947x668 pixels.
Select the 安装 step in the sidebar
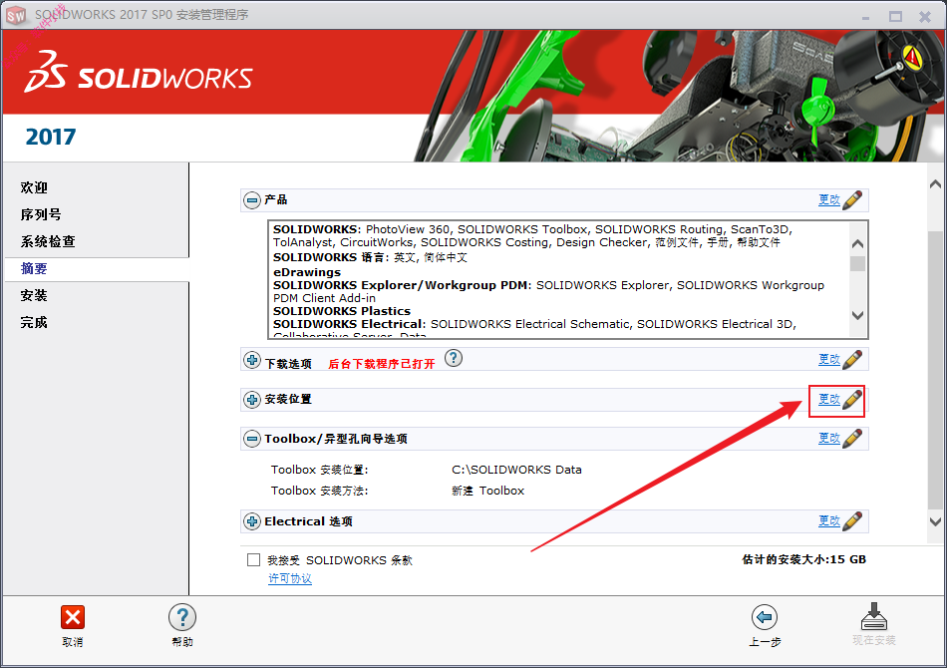point(34,295)
